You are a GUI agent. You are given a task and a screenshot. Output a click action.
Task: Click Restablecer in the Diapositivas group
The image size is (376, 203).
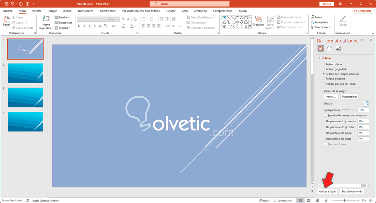point(63,23)
